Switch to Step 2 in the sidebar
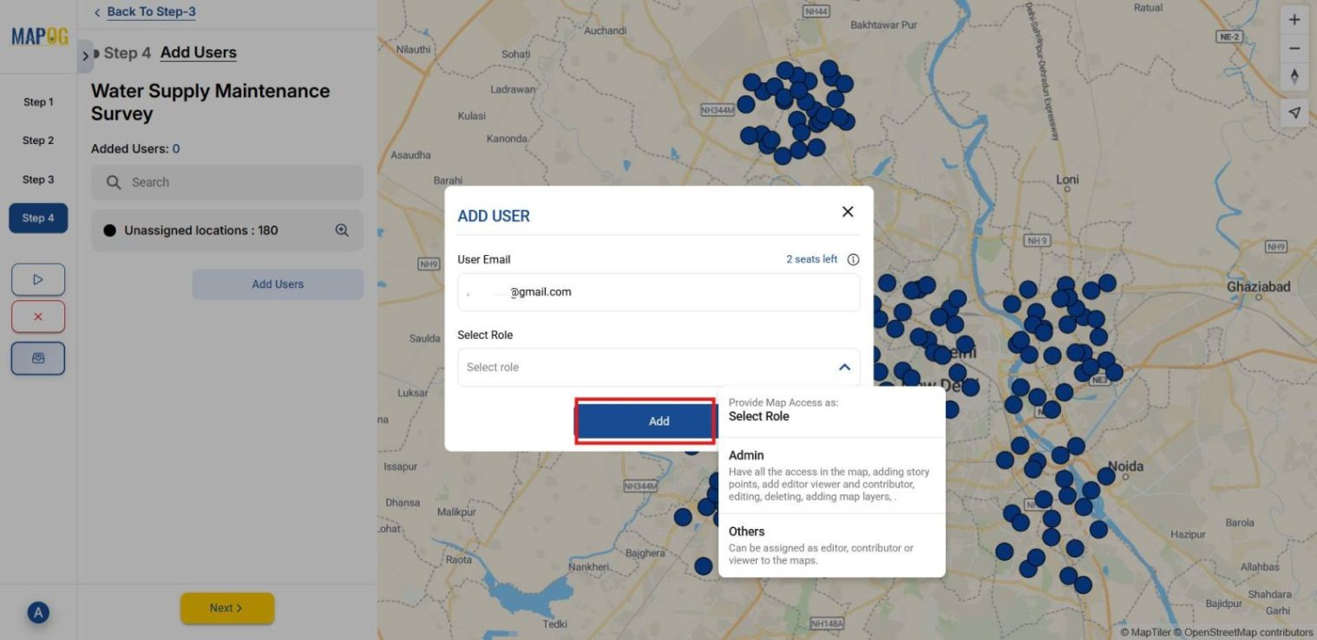 [38, 140]
